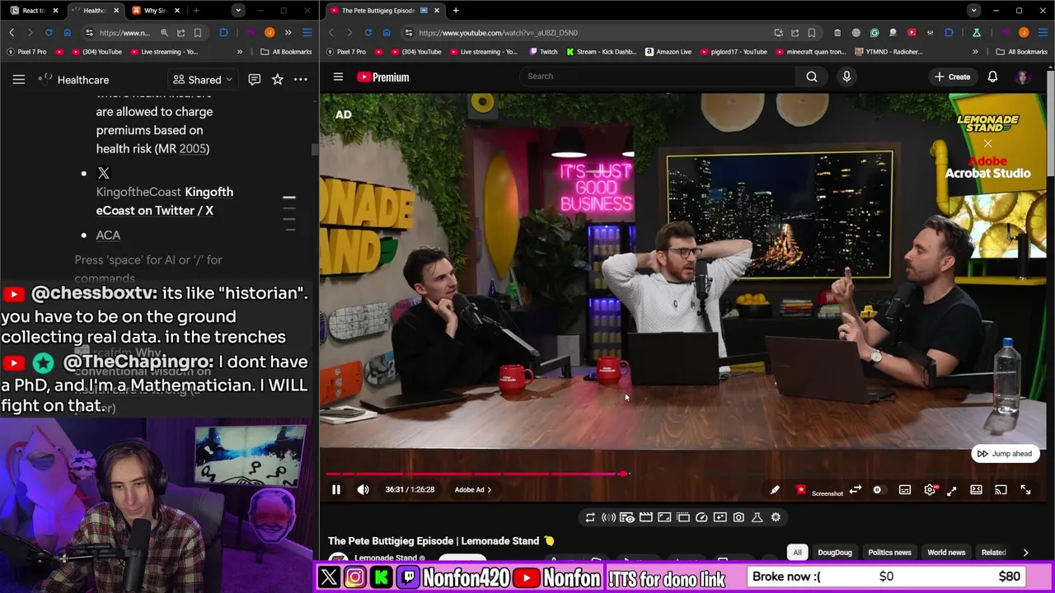Open Notion page three-dots menu
Viewport: 1055px width, 593px height.
tap(301, 80)
